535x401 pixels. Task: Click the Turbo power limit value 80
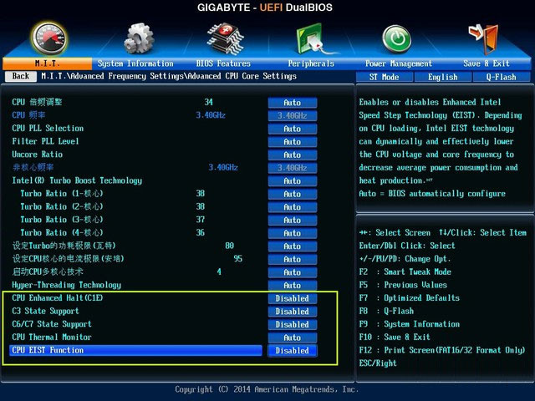230,246
